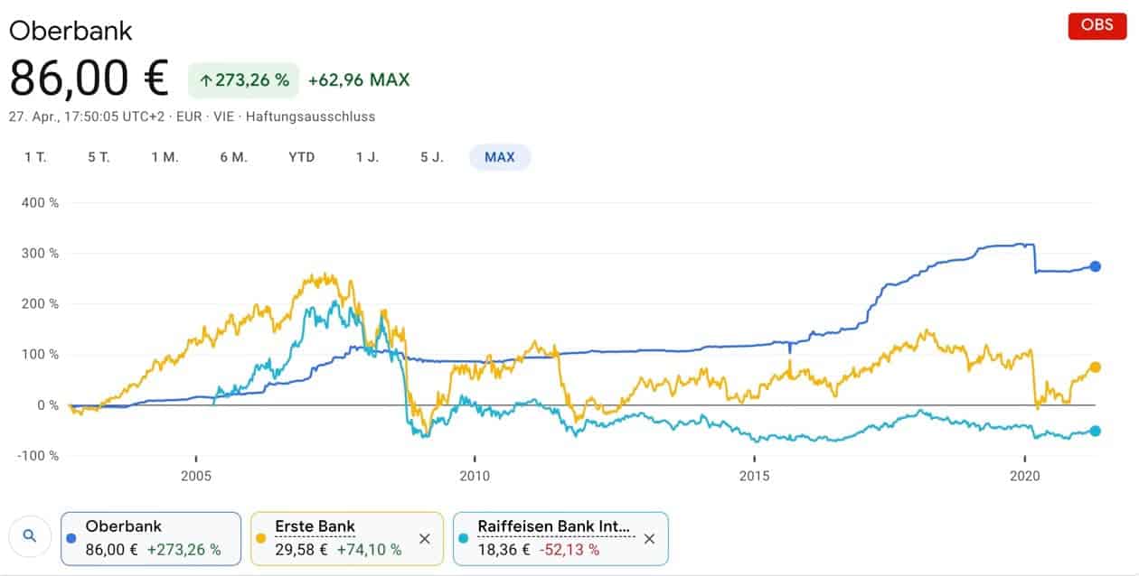Remove Erste Bank from comparison
The width and height of the screenshot is (1139, 576).
click(424, 538)
